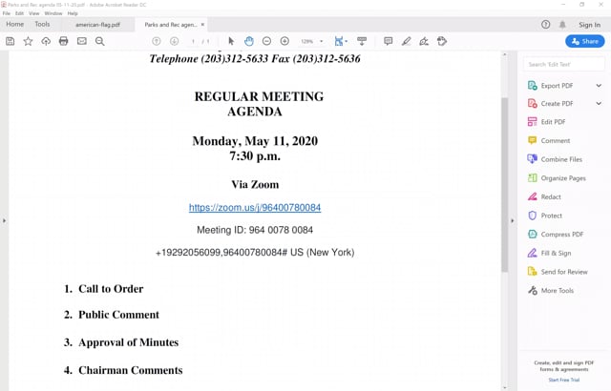Expand the Export PDF chevron
Image resolution: width=611 pixels, height=391 pixels.
[x=599, y=86]
